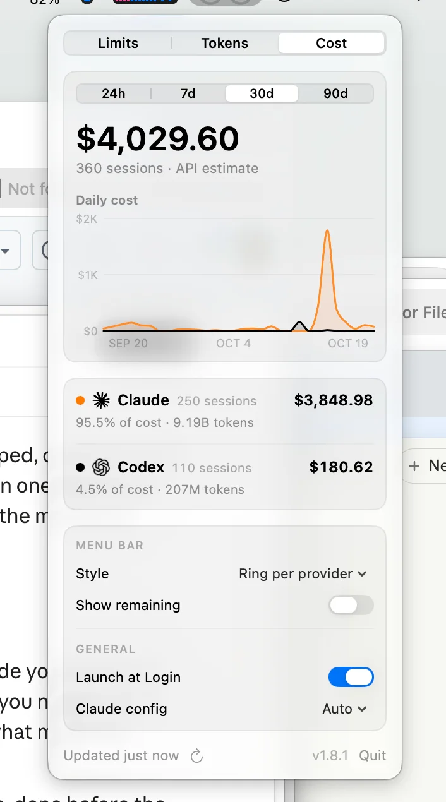446x802 pixels.
Task: Toggle the Show remaining switch
Action: tap(351, 605)
